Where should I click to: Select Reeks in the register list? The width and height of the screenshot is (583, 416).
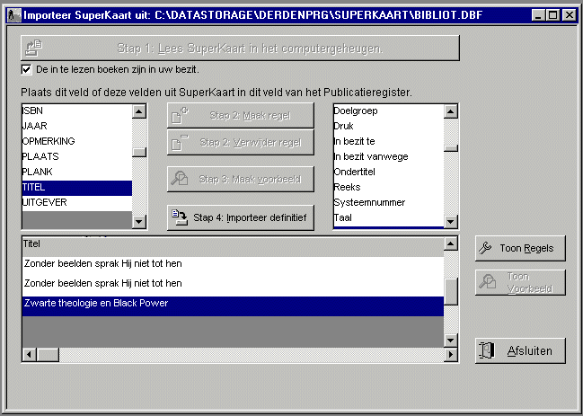389,187
